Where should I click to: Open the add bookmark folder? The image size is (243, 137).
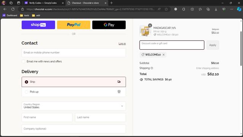coord(36,15)
